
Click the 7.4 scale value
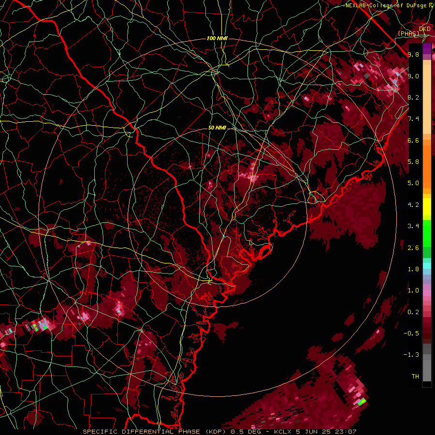(413, 119)
